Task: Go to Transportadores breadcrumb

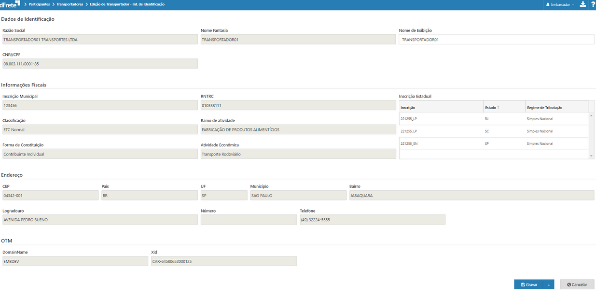Action: point(70,4)
